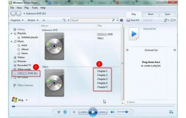Turn on shuffle in playback controls

coord(59,112)
